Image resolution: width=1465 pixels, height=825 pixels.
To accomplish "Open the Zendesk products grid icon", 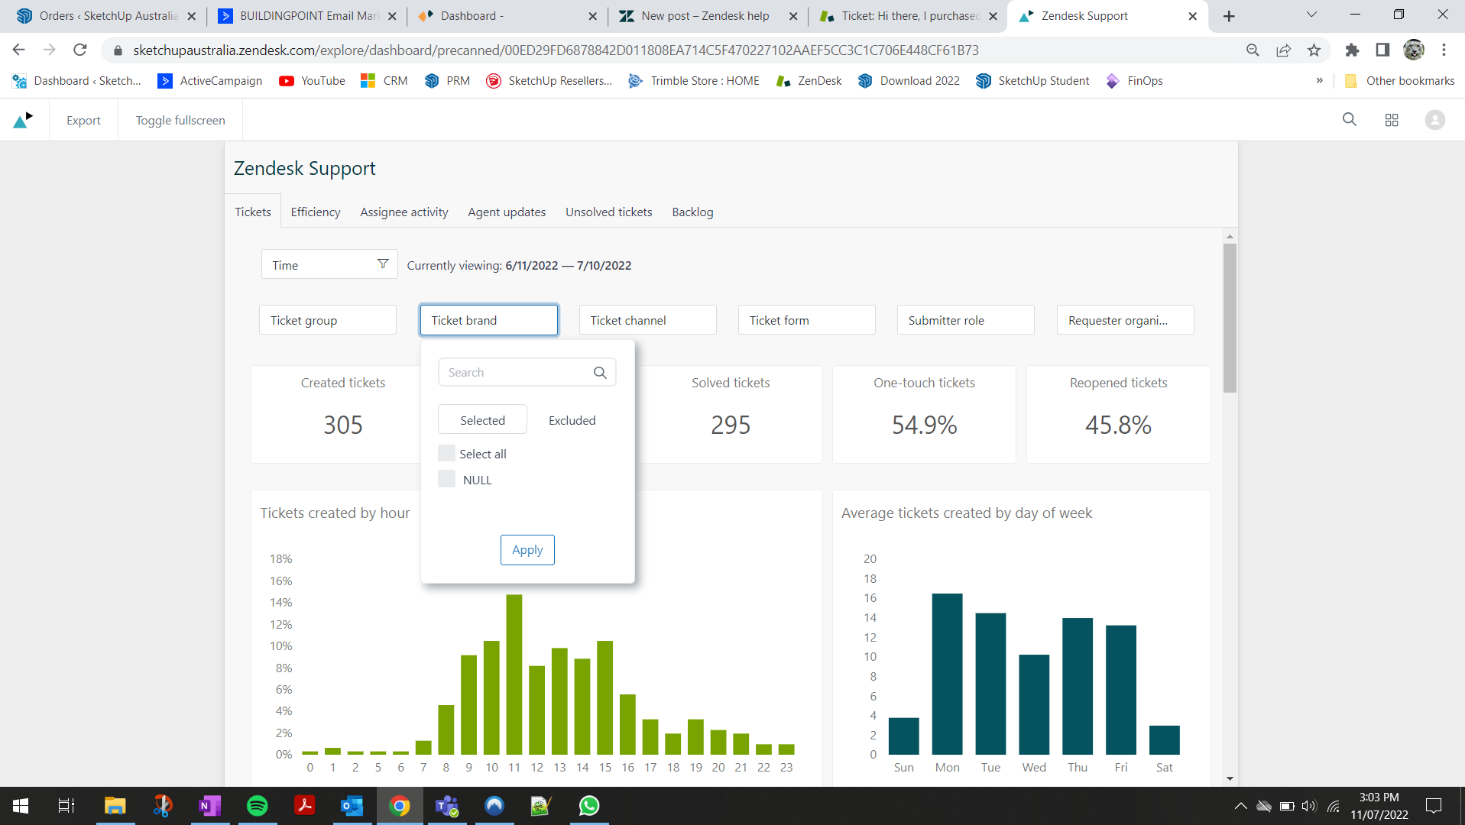I will pos(1391,120).
